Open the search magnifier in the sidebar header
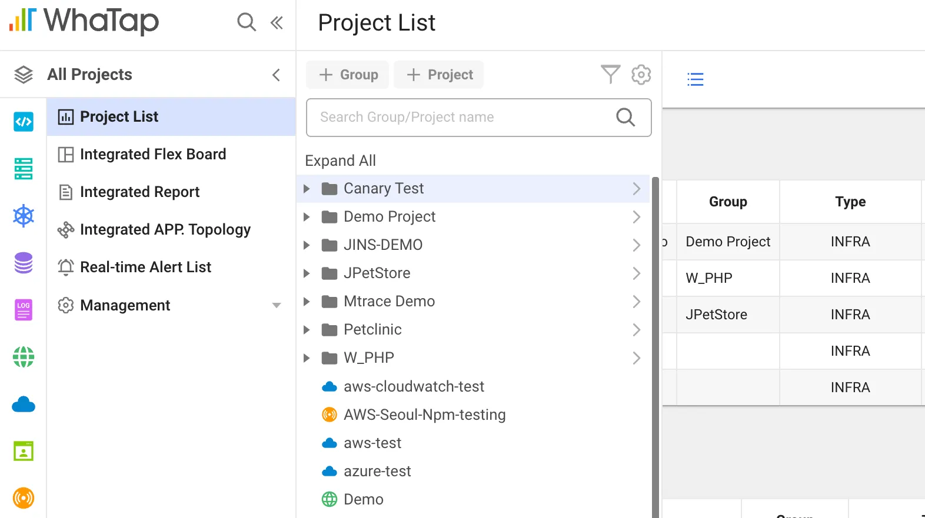The image size is (925, 518). (x=247, y=22)
